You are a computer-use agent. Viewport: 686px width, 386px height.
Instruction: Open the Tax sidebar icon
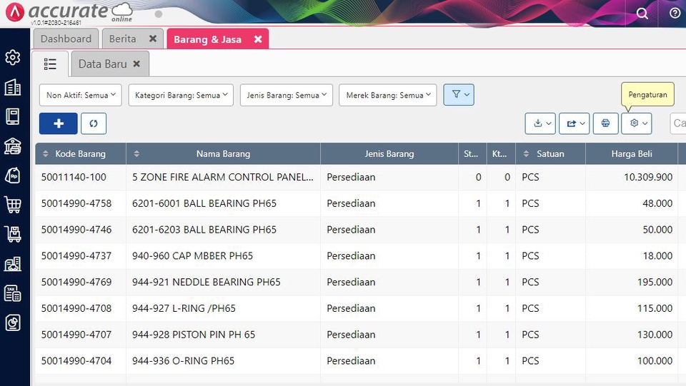click(x=13, y=293)
